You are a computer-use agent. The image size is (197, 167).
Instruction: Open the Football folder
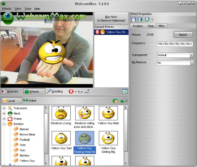[22, 140]
